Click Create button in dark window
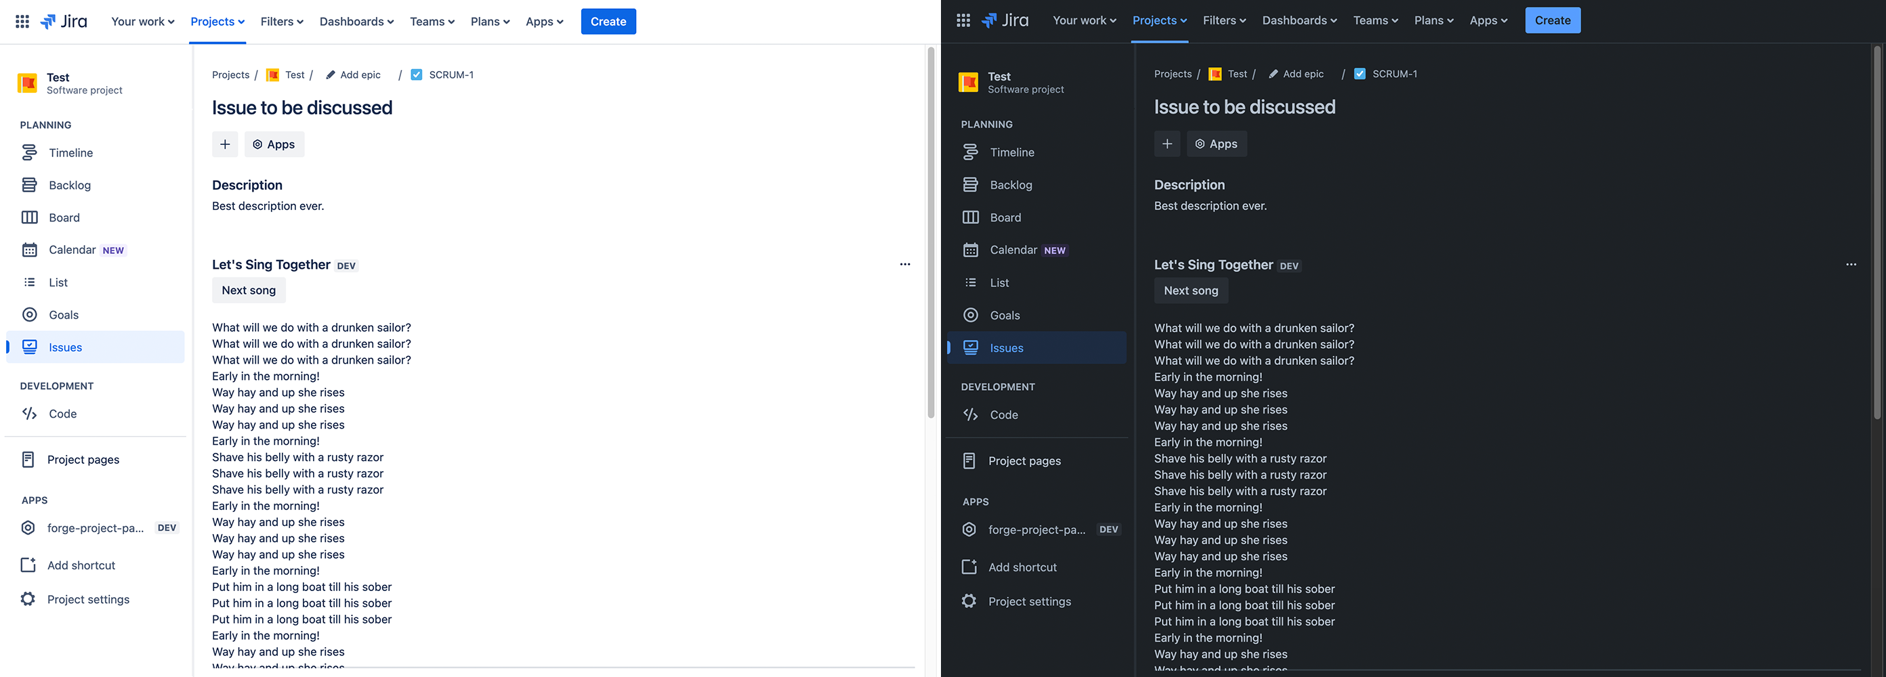The image size is (1886, 677). click(1553, 20)
